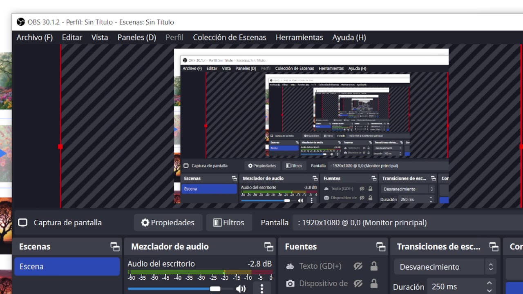
Task: Select the Escena scene item
Action: click(67, 266)
